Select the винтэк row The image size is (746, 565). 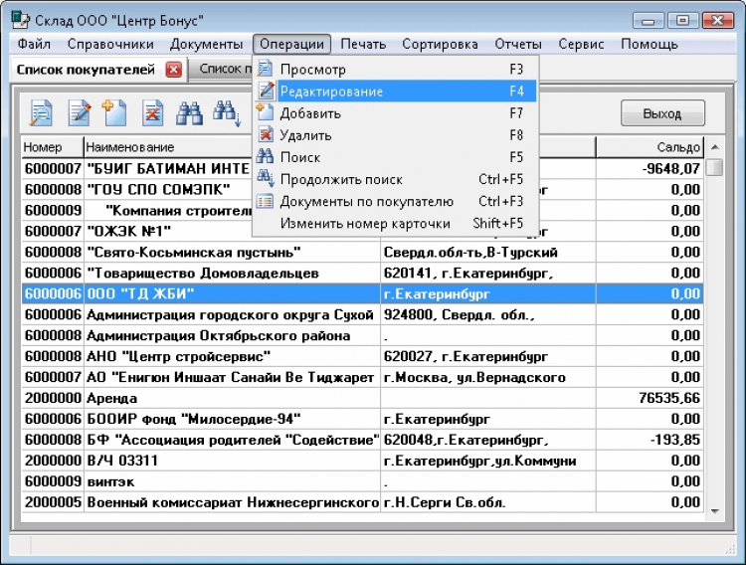pyautogui.click(x=362, y=481)
